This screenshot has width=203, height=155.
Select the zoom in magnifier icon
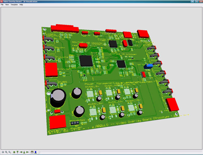[x=6, y=152]
